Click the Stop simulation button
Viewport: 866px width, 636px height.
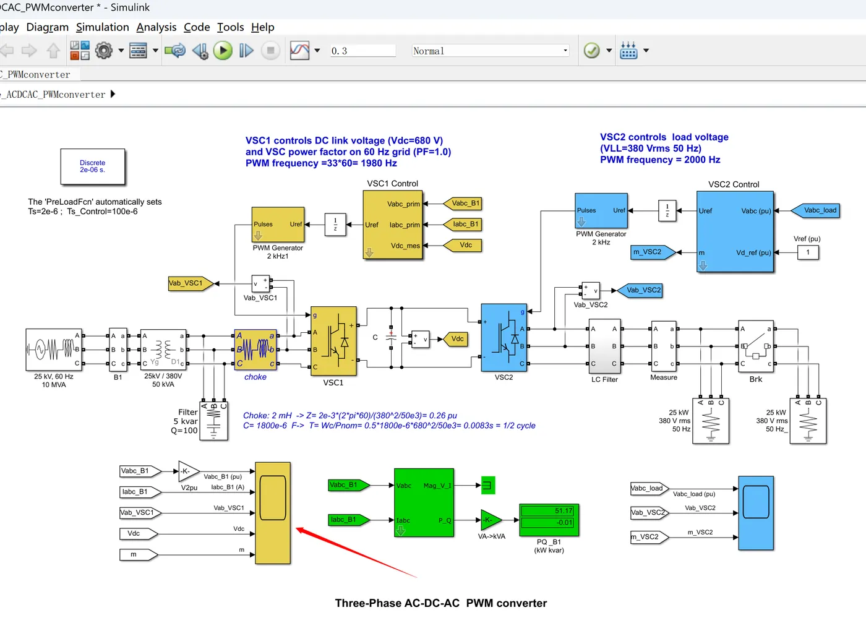270,51
